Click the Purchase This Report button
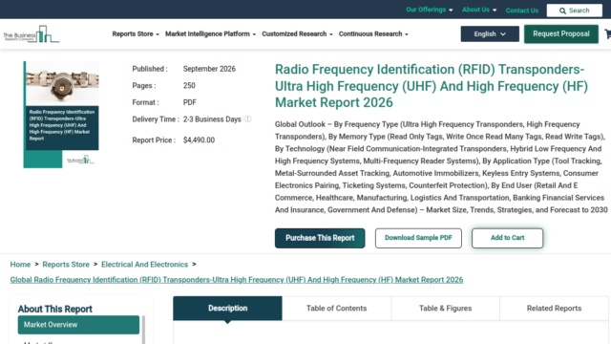 (320, 238)
